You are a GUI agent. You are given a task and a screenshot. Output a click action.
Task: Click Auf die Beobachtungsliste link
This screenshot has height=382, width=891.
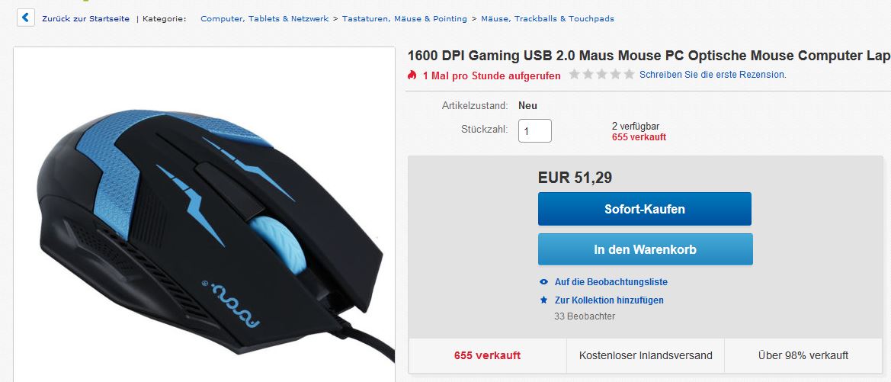(x=611, y=282)
